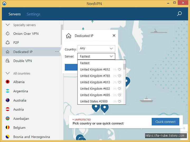Click the Bosnia and Herzegovina flag icon
190x142 pixels.
tap(7, 136)
